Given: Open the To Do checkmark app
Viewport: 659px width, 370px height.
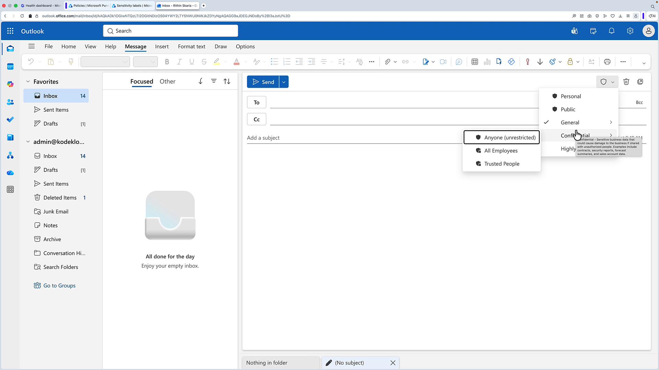Looking at the screenshot, I should (x=10, y=120).
